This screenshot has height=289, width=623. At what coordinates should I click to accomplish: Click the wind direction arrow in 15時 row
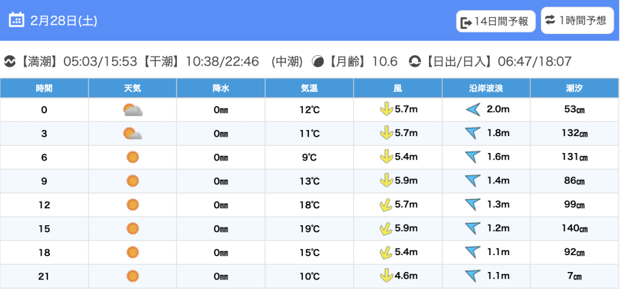coord(385,228)
